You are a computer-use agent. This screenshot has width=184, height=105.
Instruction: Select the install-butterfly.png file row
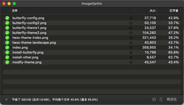[x=92, y=52]
